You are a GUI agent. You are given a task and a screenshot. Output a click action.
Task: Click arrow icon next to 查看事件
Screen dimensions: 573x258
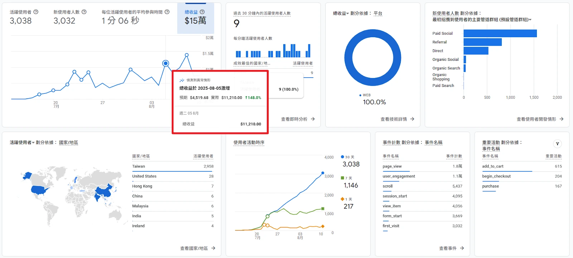pos(462,248)
